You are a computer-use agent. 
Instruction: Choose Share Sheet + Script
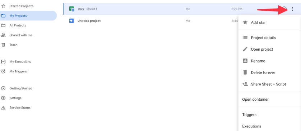pos(269,84)
